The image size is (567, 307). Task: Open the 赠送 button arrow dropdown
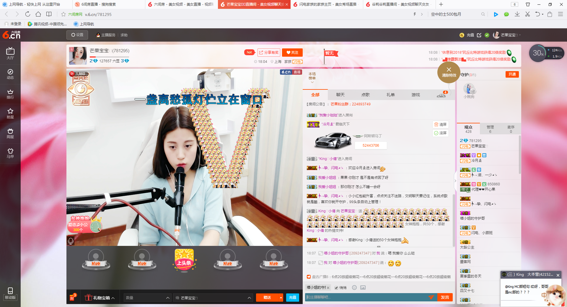coord(281,298)
